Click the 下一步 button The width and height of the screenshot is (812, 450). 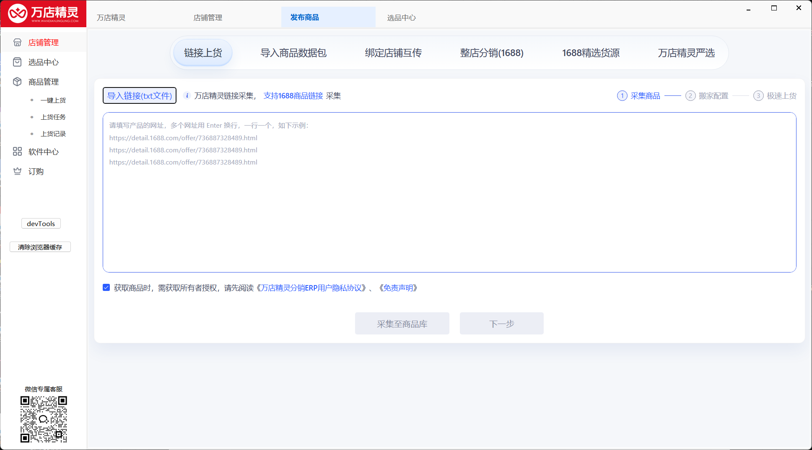502,323
